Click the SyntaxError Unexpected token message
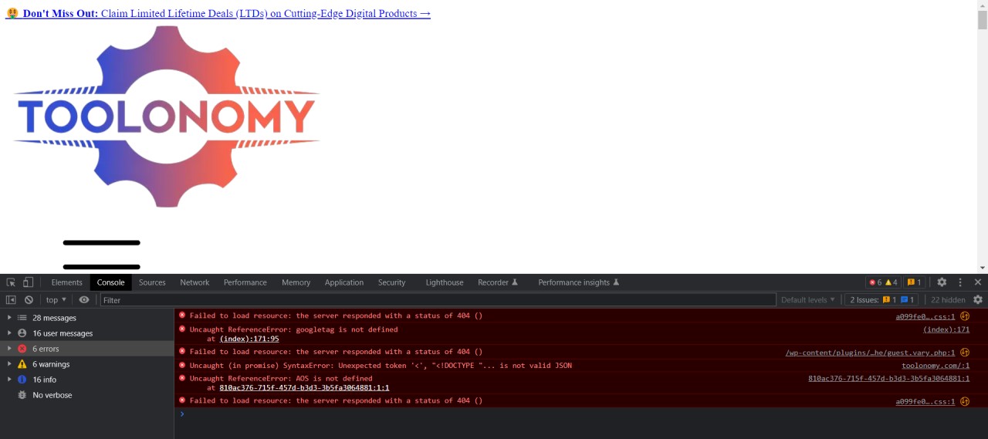Image resolution: width=988 pixels, height=439 pixels. 381,366
